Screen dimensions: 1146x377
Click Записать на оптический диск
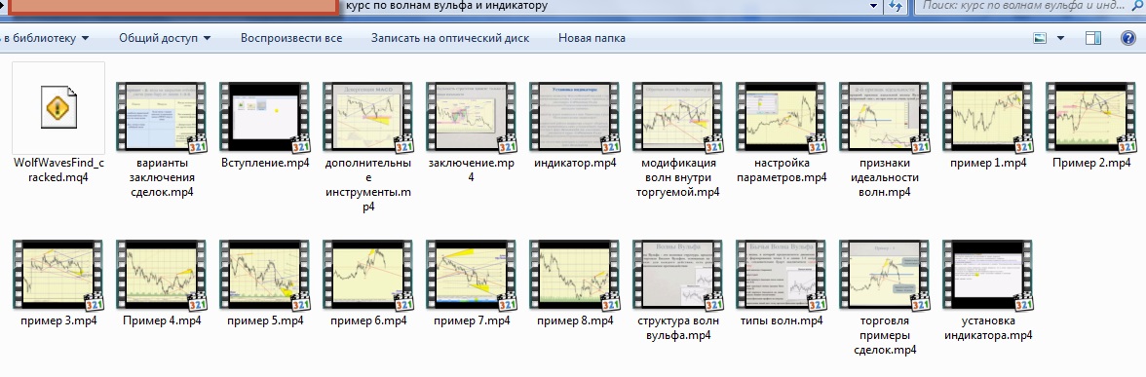[450, 38]
